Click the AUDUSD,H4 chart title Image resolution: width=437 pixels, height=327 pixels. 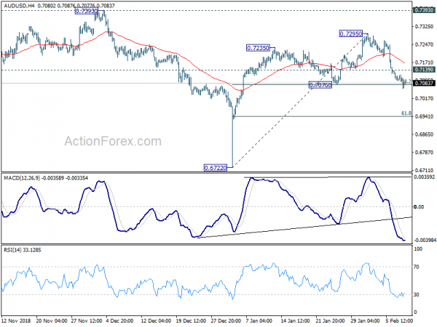pos(18,6)
